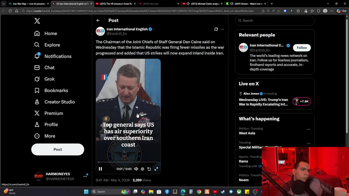The width and height of the screenshot is (349, 196).
Task: Open options for West Asia trend
Action: pyautogui.click(x=308, y=129)
